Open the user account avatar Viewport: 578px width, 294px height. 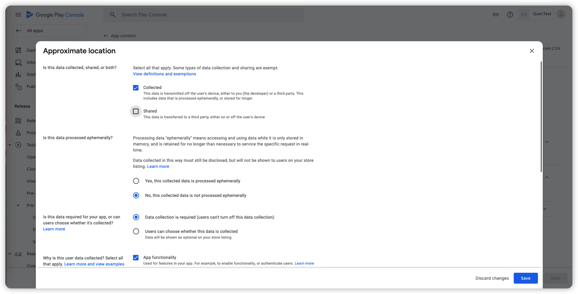[561, 14]
